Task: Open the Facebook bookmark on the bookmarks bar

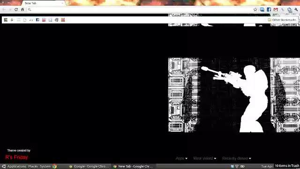Action: tap(37, 20)
